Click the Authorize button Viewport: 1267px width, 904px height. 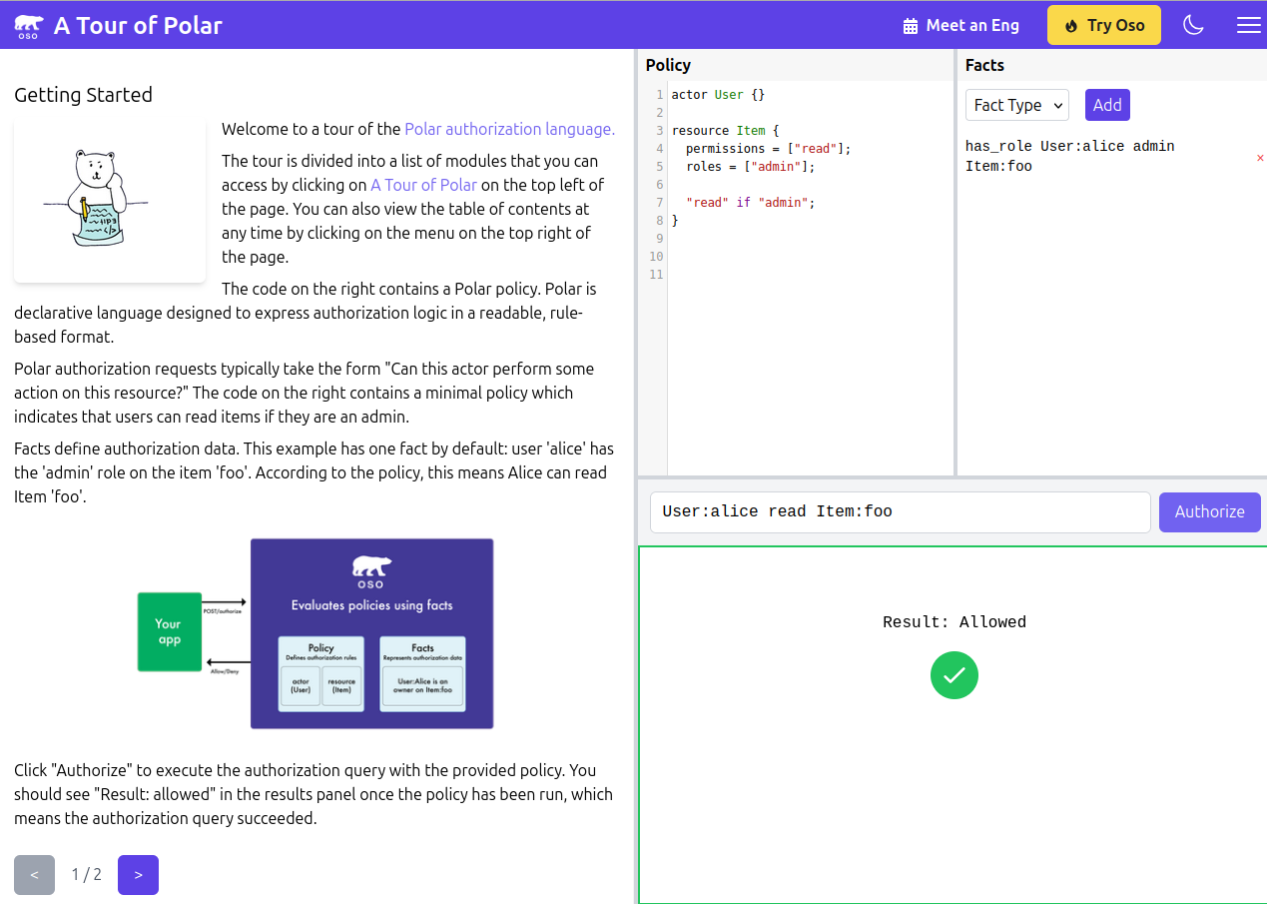[x=1210, y=511]
